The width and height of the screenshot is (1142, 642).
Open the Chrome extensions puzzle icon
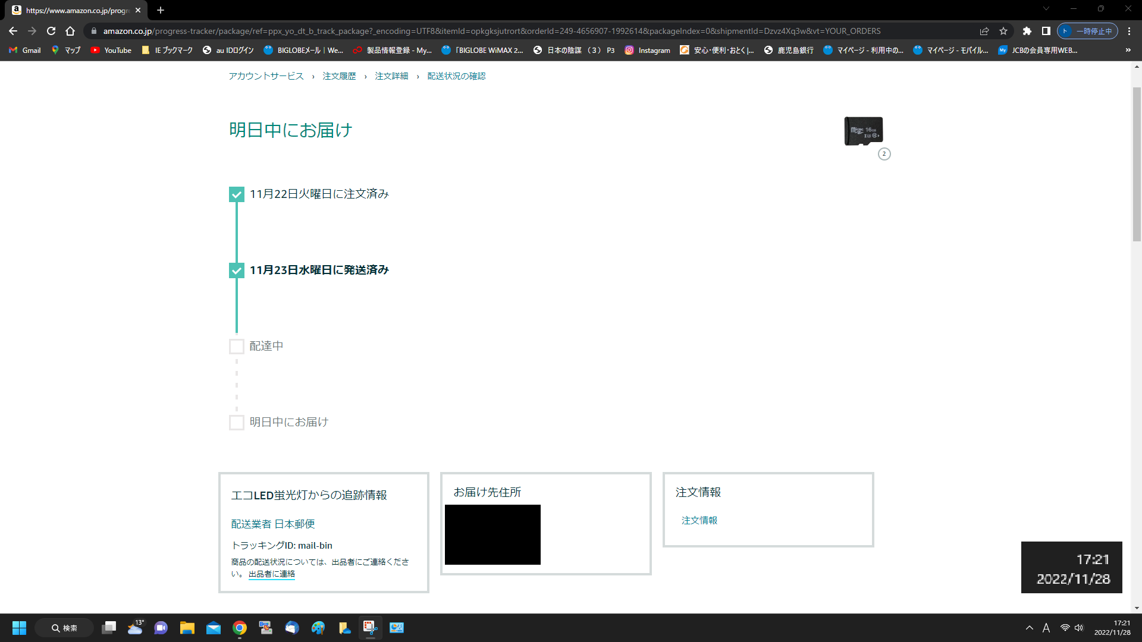[x=1027, y=31]
